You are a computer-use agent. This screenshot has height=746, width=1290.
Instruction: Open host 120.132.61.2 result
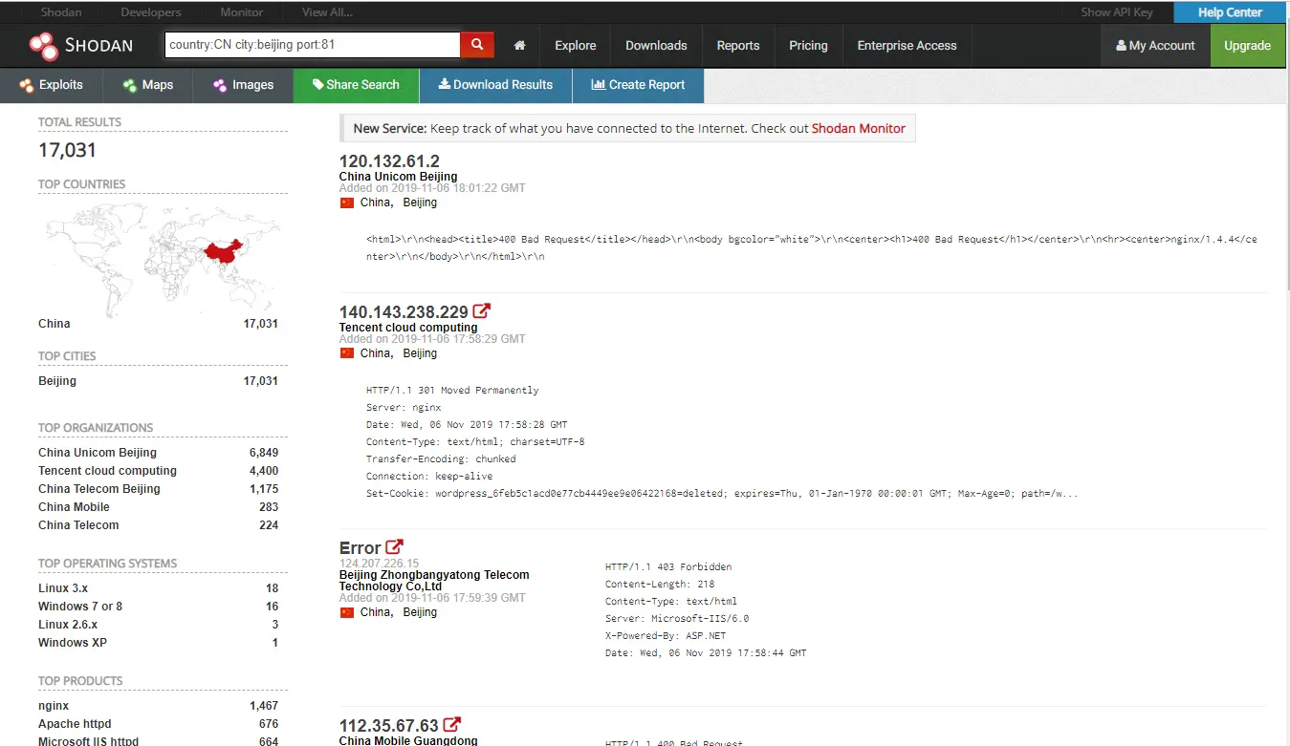click(x=389, y=160)
